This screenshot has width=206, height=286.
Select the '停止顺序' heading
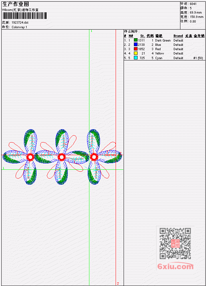(132, 32)
